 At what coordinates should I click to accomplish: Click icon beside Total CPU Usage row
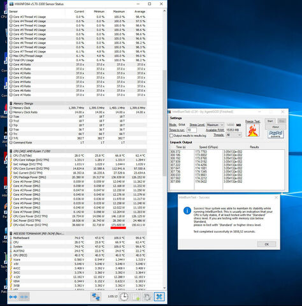(x=11, y=60)
